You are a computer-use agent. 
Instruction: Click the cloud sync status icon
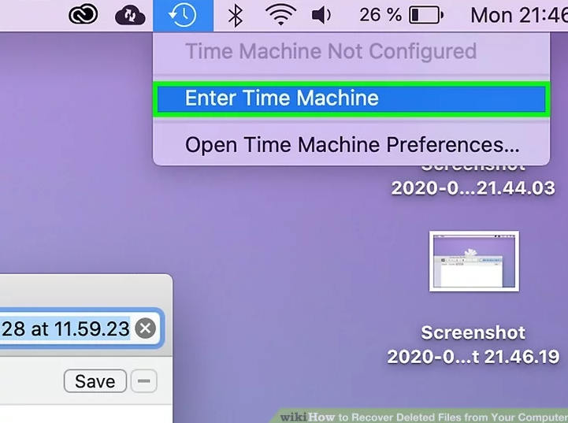point(130,16)
